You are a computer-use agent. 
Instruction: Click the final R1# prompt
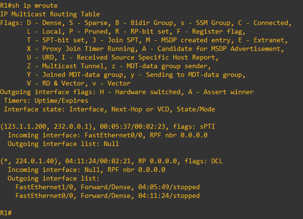pyautogui.click(x=6, y=213)
